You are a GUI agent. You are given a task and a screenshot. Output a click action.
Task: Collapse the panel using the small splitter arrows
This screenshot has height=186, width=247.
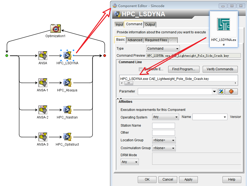119,99
